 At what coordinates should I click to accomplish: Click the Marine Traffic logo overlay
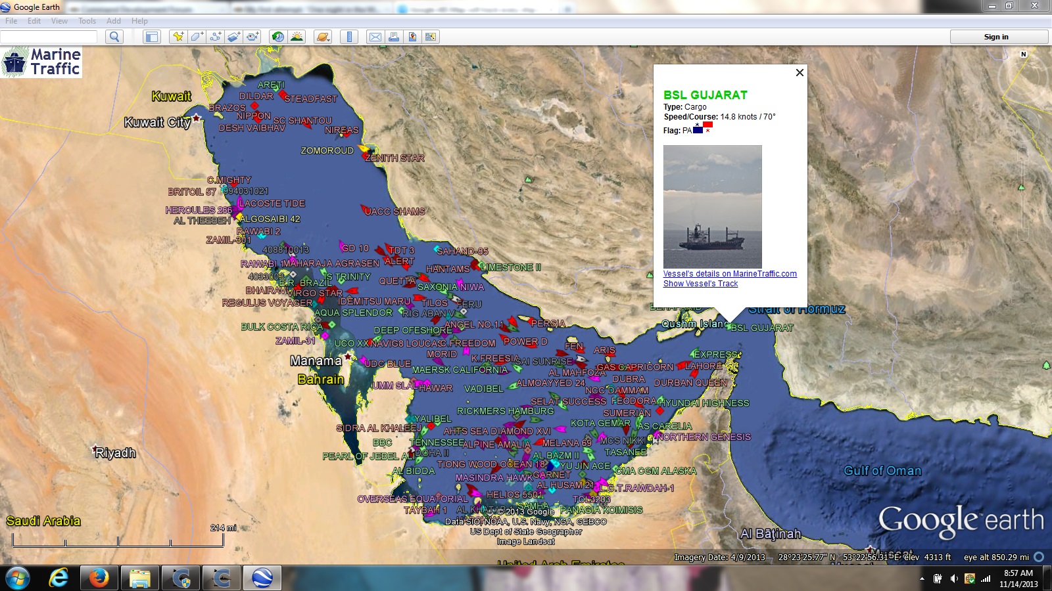tap(41, 62)
